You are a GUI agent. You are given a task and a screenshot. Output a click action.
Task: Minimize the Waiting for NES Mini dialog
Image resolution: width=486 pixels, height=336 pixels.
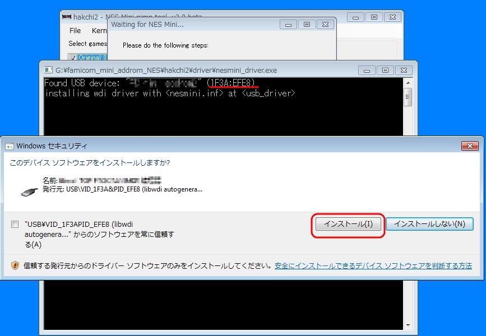point(288,25)
